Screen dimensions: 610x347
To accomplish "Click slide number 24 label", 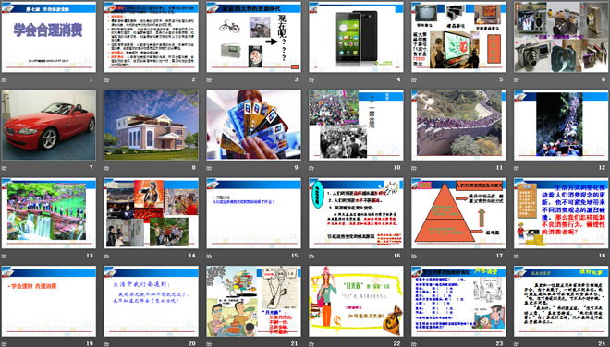I will (x=603, y=343).
